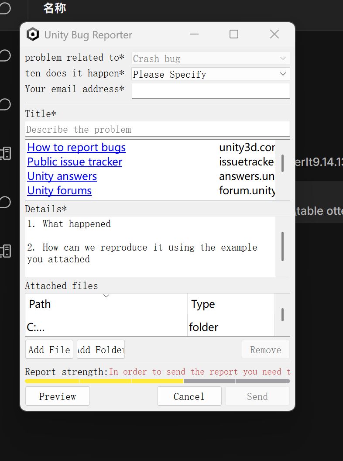The height and width of the screenshot is (461, 343).
Task: Open the Public issue tracker link
Action: coord(75,162)
